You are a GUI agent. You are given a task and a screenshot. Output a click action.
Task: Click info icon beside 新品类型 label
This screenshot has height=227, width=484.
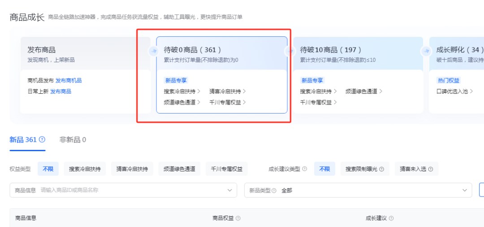(x=273, y=190)
